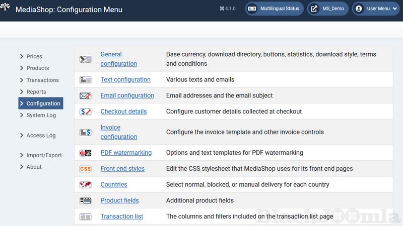This screenshot has width=403, height=226.
Task: Expand the Prices sidebar section
Action: [x=34, y=57]
